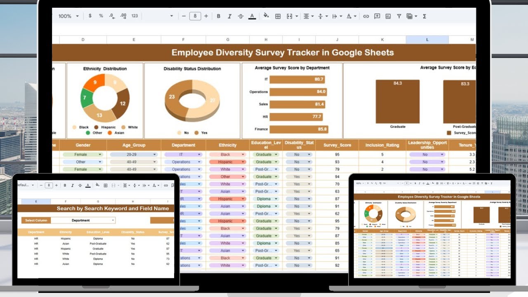The width and height of the screenshot is (528, 297).
Task: Select column header G in main sheet
Action: [228, 40]
